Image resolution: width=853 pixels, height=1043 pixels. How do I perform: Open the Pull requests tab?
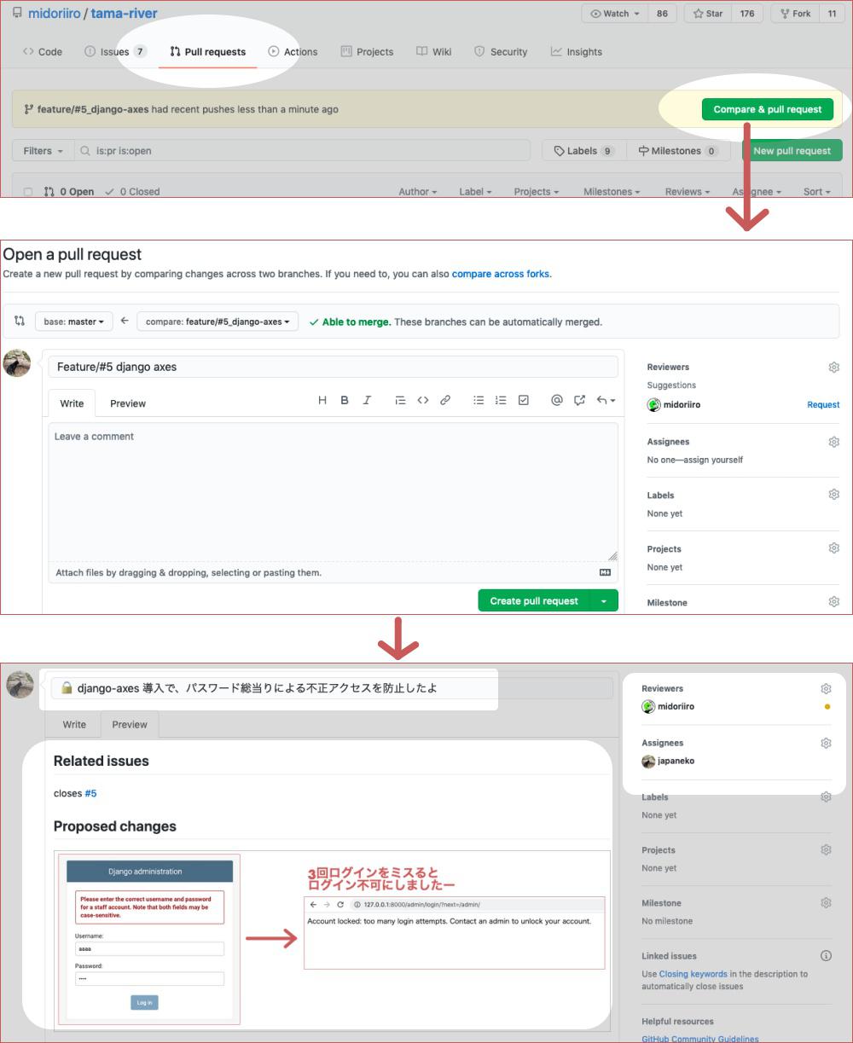pyautogui.click(x=207, y=52)
